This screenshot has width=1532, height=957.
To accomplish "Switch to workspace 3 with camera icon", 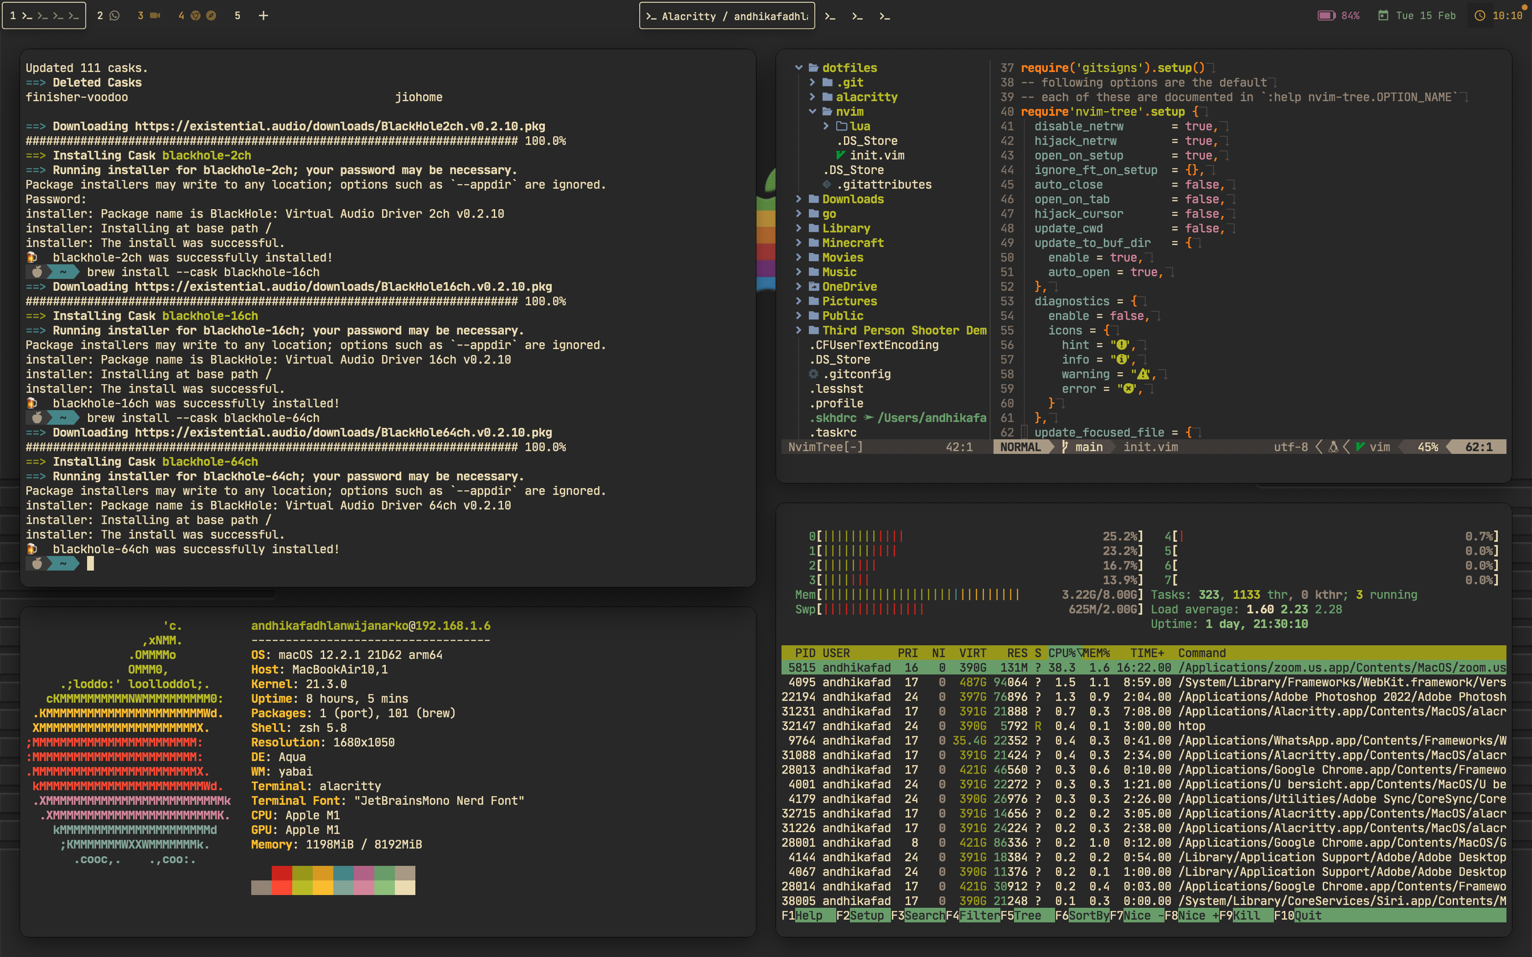I will pos(149,16).
